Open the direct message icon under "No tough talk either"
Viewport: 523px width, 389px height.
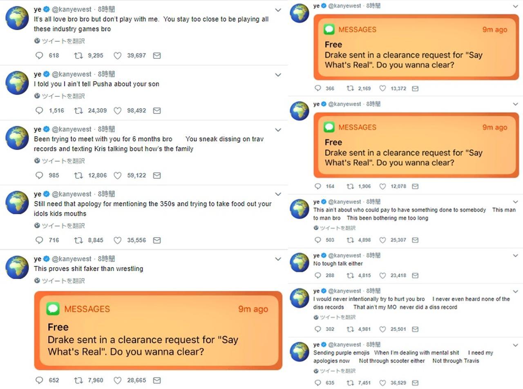point(415,276)
